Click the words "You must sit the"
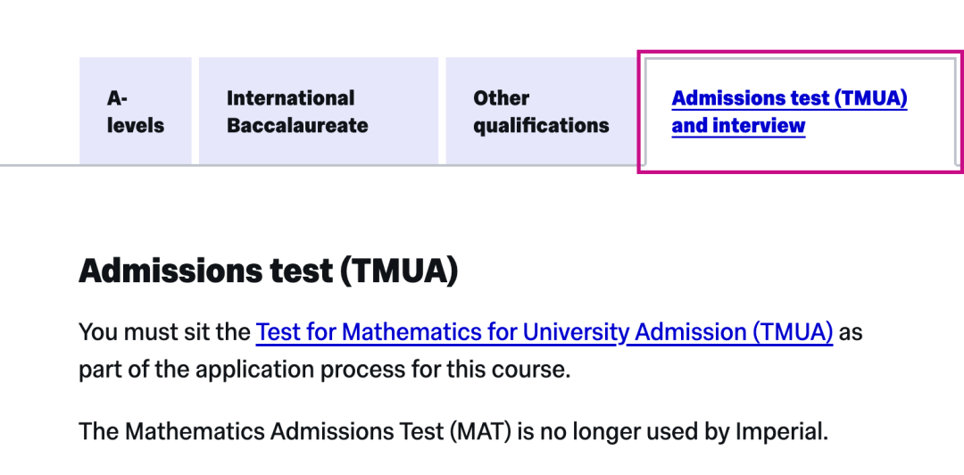Screen dimensions: 964x475 164,332
